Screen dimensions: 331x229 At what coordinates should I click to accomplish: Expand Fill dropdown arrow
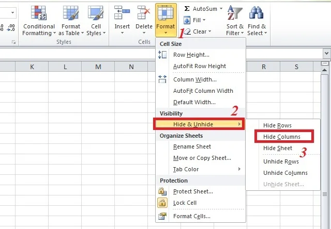[204, 20]
